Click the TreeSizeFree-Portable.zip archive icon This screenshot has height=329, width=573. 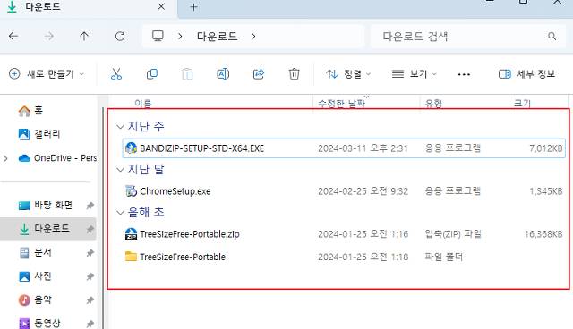131,234
